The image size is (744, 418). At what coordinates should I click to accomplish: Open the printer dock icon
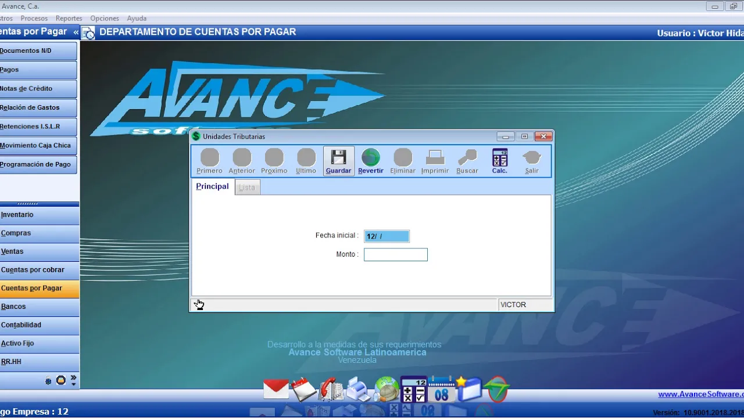(359, 389)
